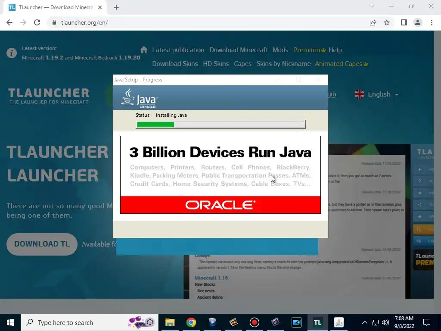The image size is (441, 331).
Task: Open a new browser tab
Action: click(116, 7)
